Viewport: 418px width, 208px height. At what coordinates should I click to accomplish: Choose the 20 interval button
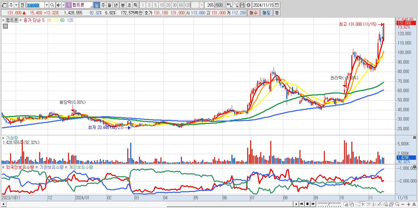168,5
